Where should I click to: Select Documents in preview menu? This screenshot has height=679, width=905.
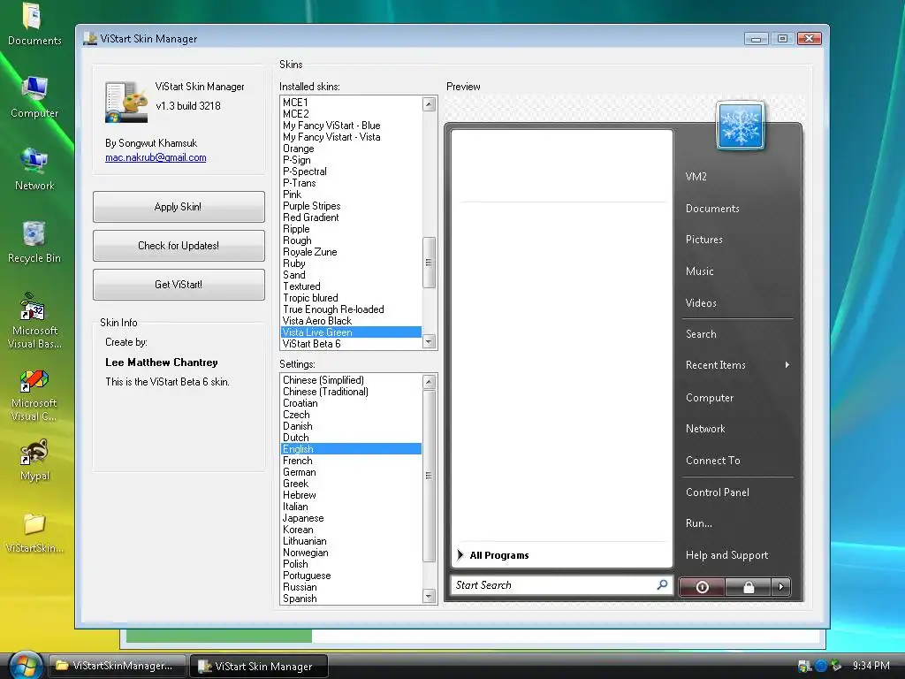pos(712,209)
